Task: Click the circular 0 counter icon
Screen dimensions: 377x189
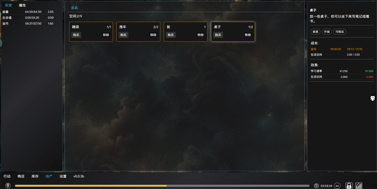Action: [x=8, y=186]
